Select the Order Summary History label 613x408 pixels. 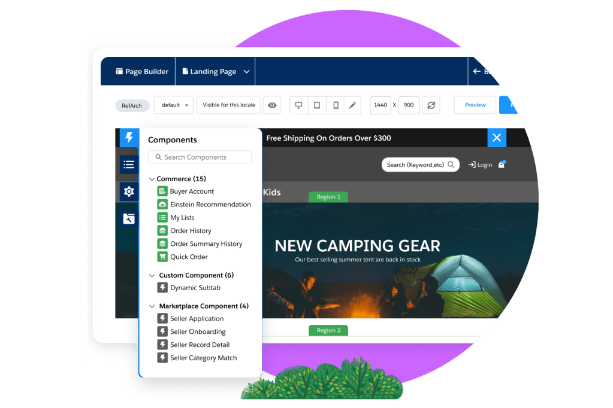[x=206, y=243]
